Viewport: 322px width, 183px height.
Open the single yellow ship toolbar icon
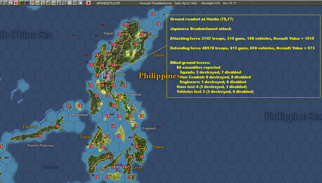tap(38, 3)
